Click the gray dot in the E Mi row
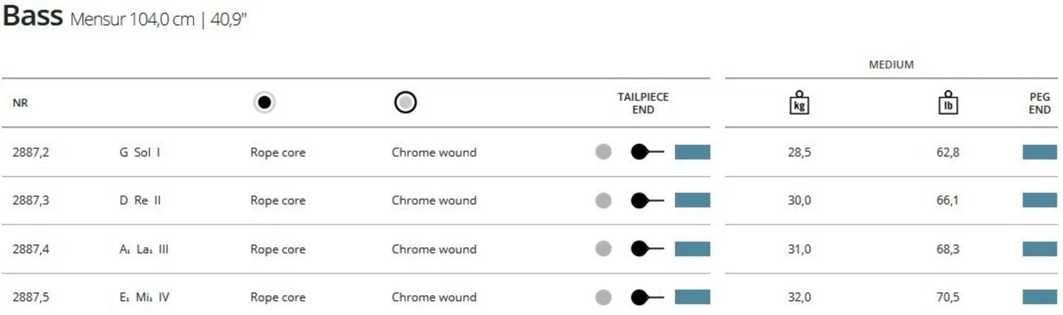The image size is (1063, 315). coord(603,297)
